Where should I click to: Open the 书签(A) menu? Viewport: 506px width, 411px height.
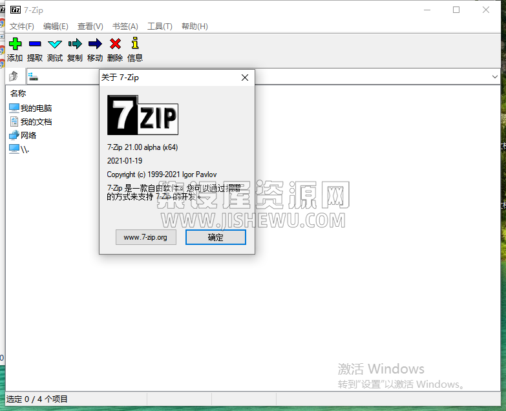point(125,26)
